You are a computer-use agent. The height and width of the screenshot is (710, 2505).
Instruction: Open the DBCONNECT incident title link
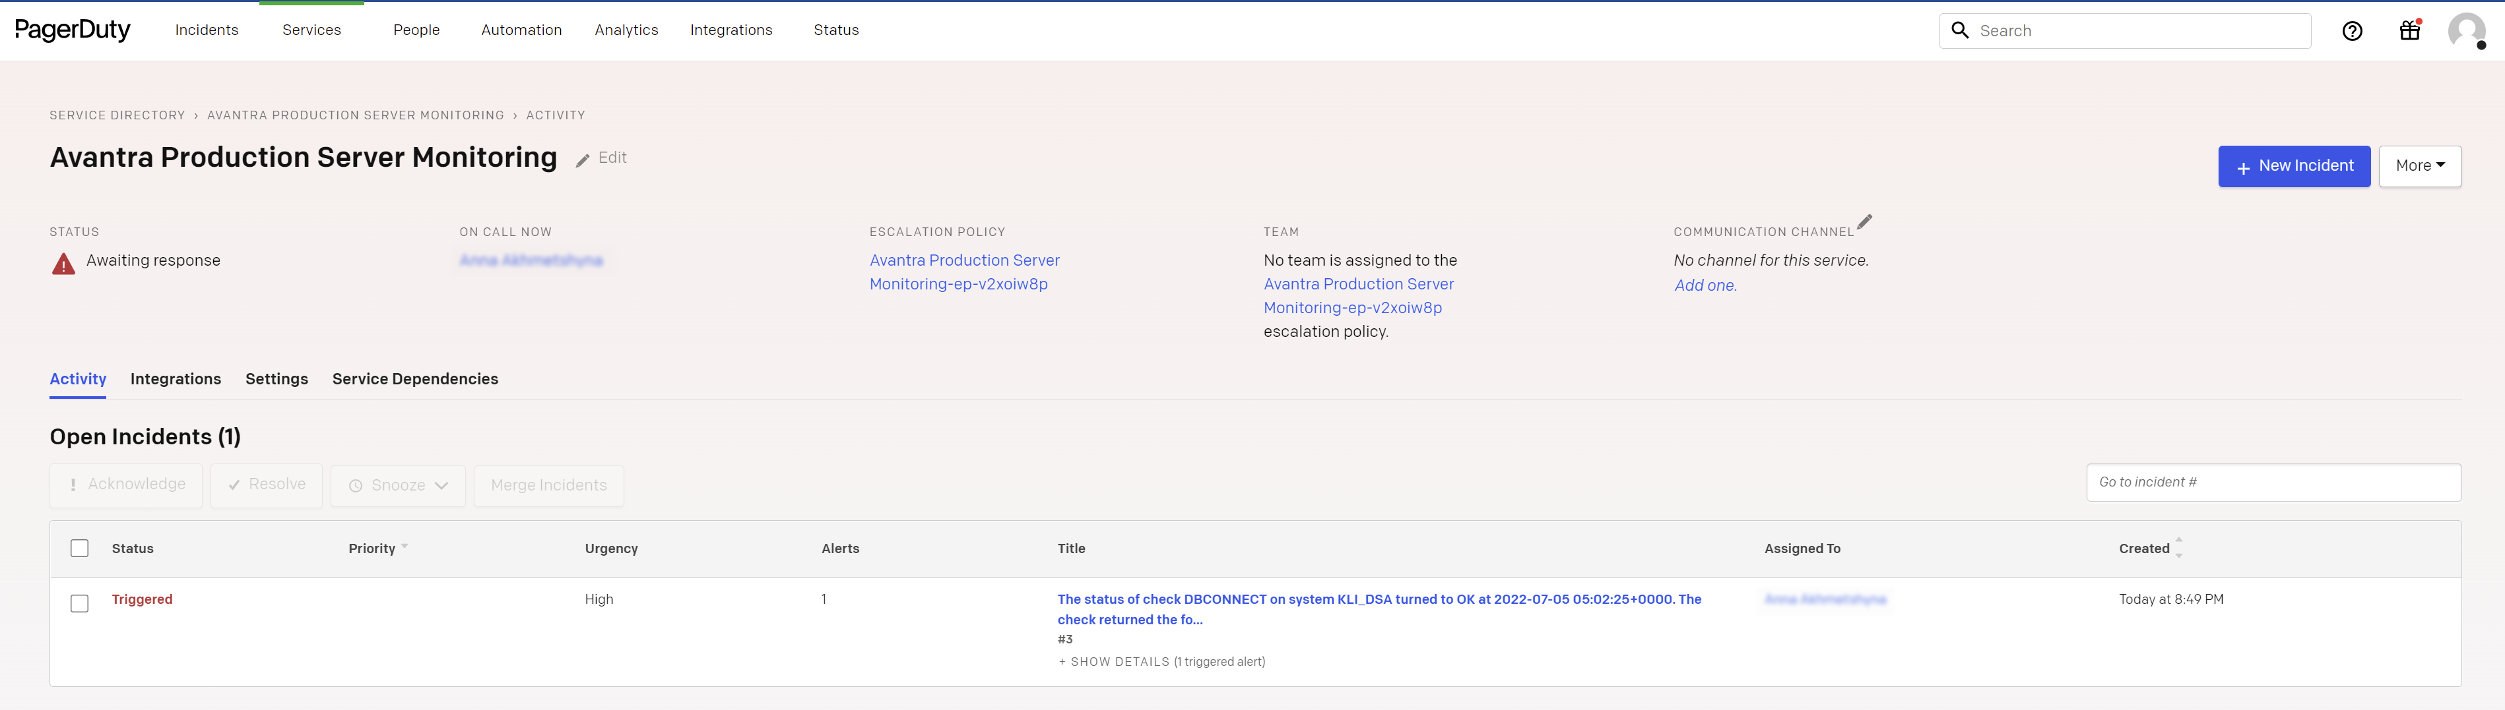[x=1379, y=609]
